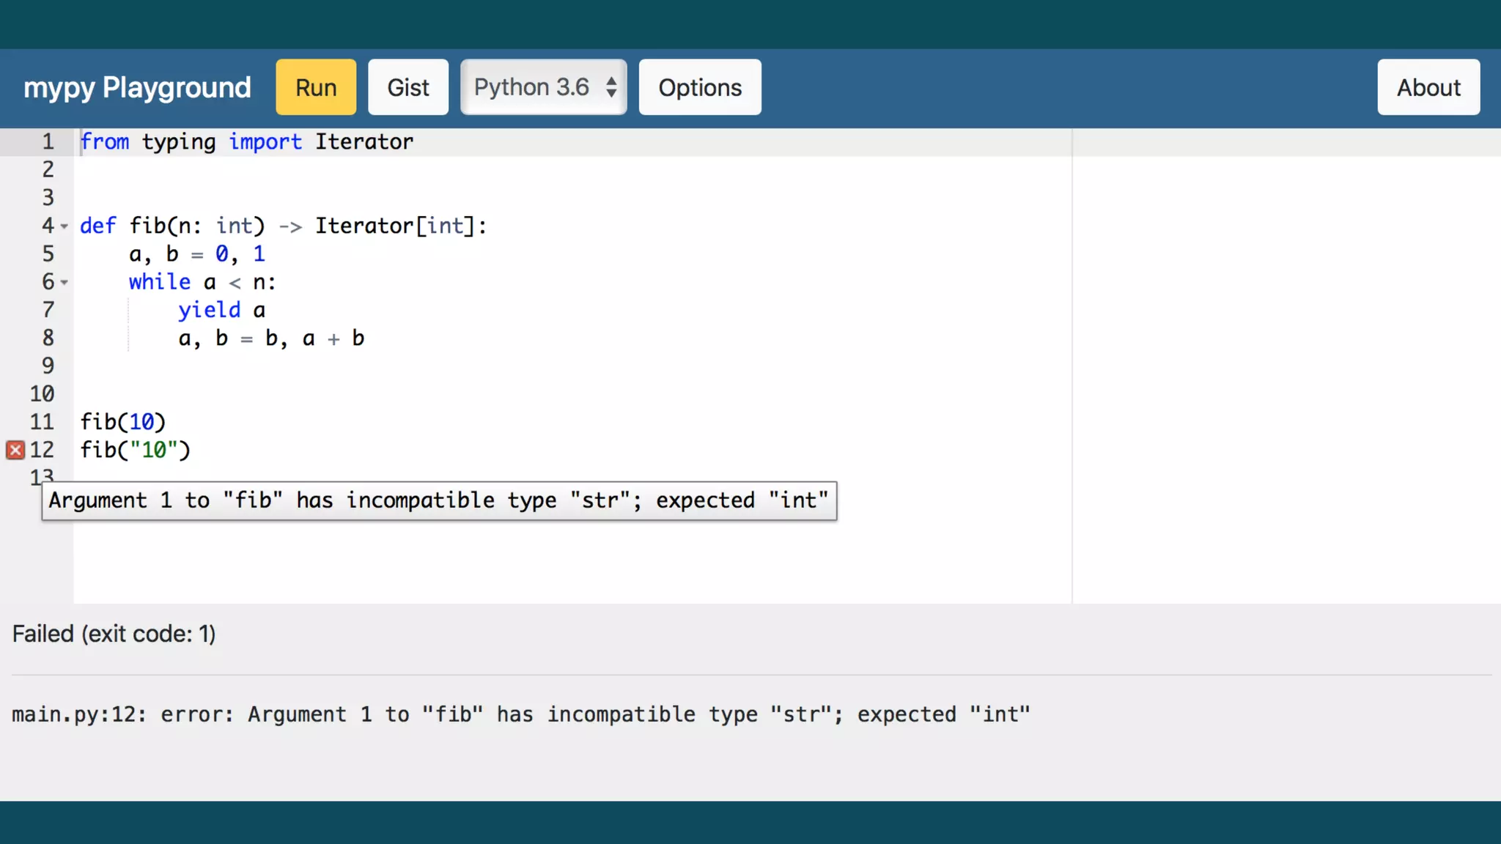
Task: Click the fib("10") call on line 12
Action: point(136,450)
